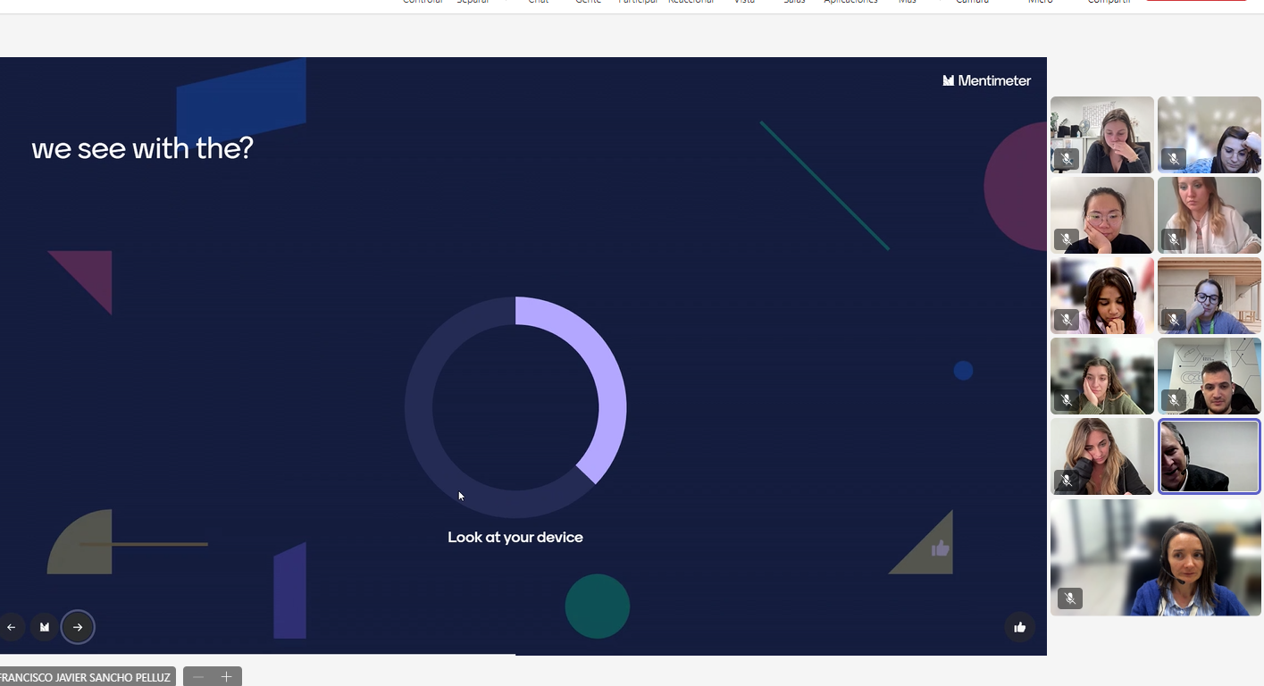Click the Mentimeter logo on the slide

987,80
